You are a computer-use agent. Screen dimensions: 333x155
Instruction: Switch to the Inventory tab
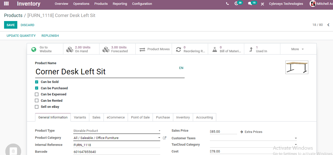(183, 117)
